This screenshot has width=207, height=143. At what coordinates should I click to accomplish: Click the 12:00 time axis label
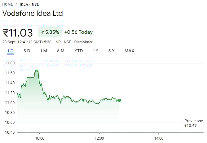pyautogui.click(x=99, y=138)
